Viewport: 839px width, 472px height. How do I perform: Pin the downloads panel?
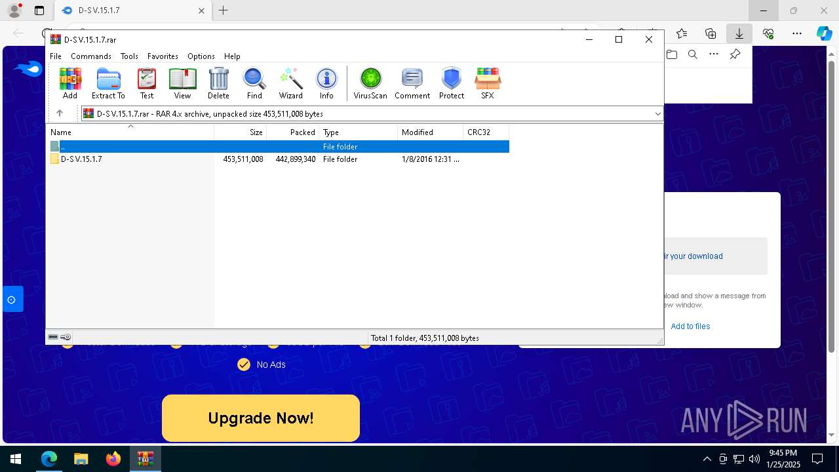(x=735, y=54)
